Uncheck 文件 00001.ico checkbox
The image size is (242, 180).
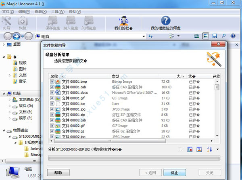(x=52, y=103)
